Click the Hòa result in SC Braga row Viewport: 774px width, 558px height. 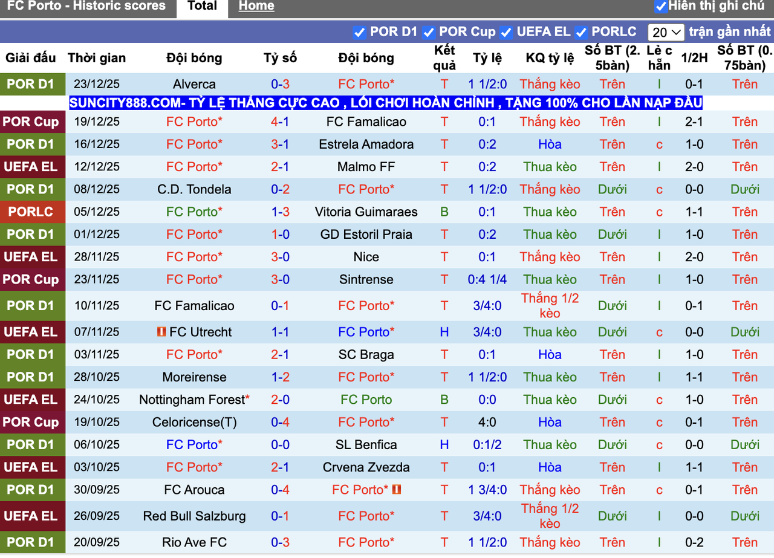(x=550, y=354)
